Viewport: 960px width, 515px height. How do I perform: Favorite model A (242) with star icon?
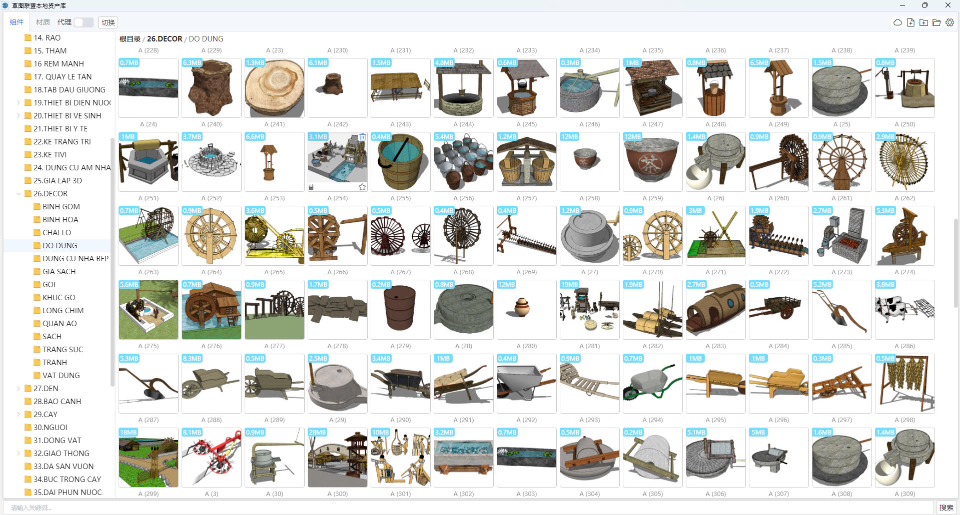click(362, 187)
